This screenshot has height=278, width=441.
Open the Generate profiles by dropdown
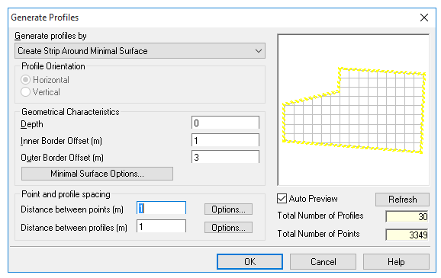coord(140,51)
